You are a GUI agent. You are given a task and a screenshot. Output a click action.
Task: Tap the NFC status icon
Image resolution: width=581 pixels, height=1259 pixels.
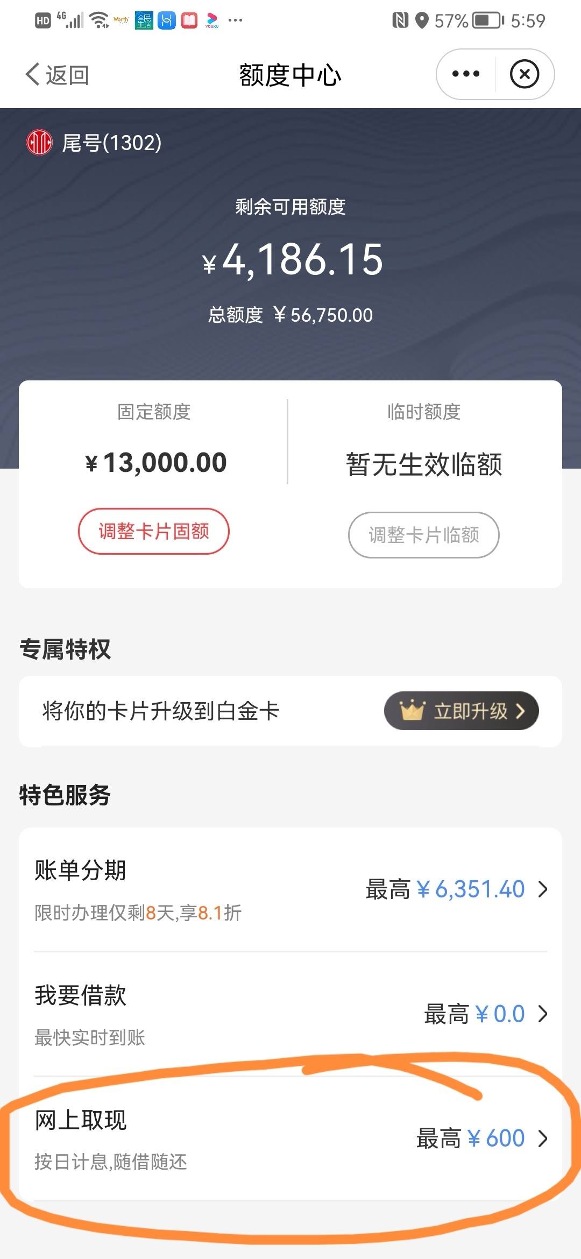(x=400, y=20)
